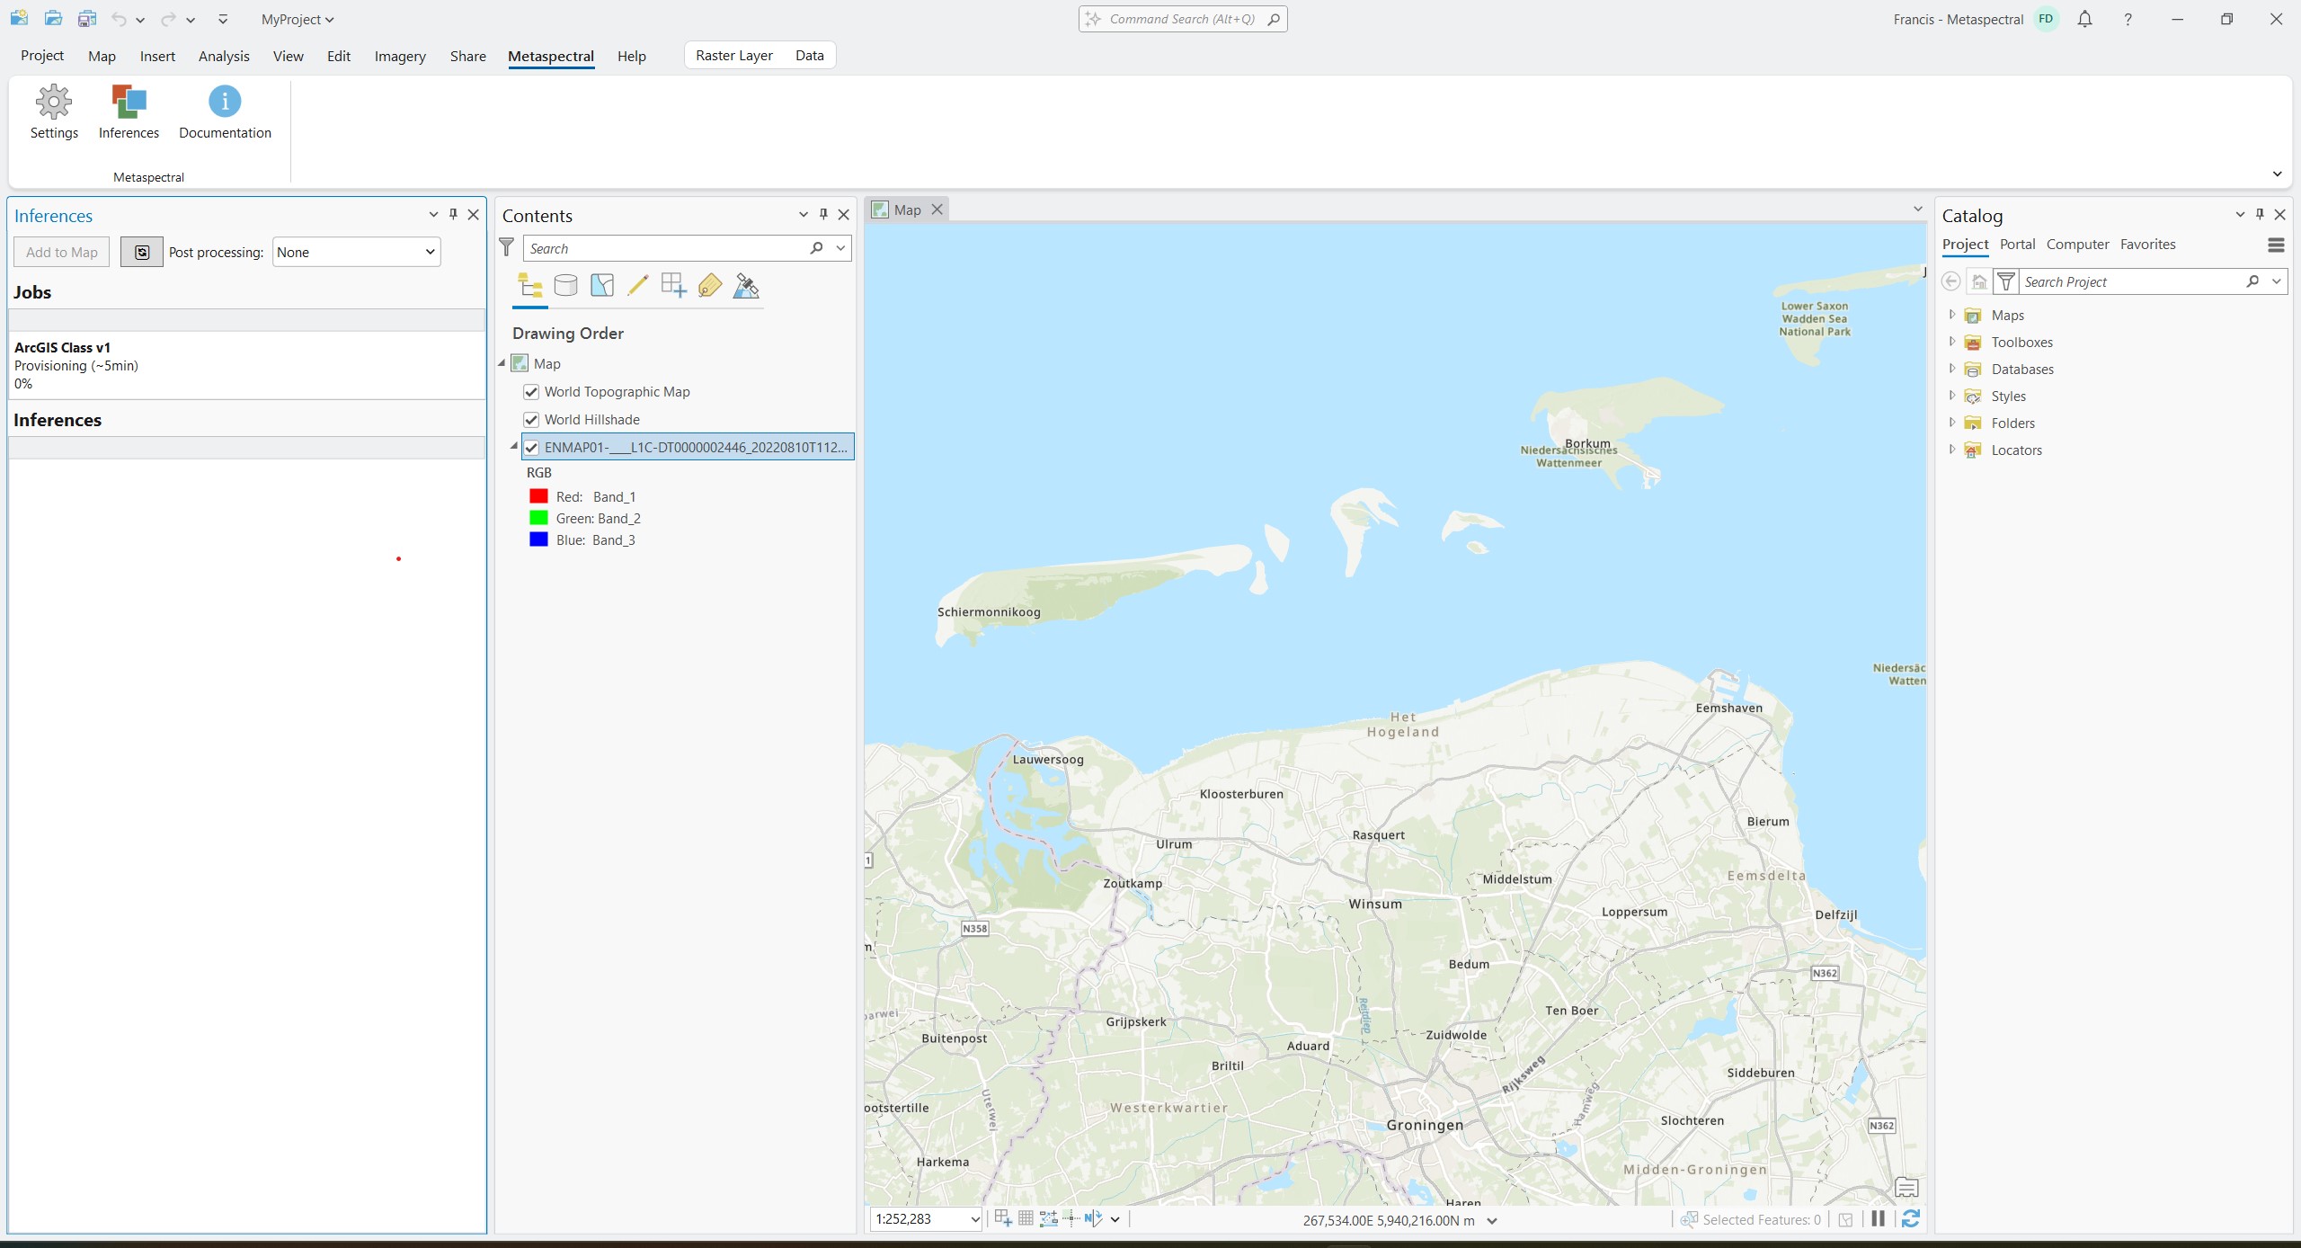Hide the ENMAP01 raster layer

(x=531, y=448)
